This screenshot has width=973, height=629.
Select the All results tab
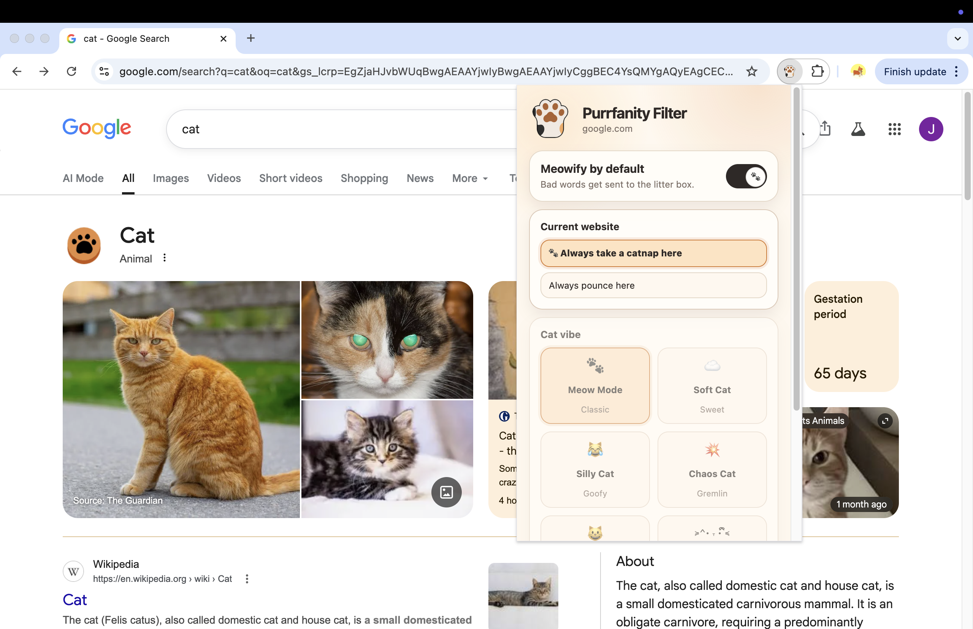(x=128, y=179)
